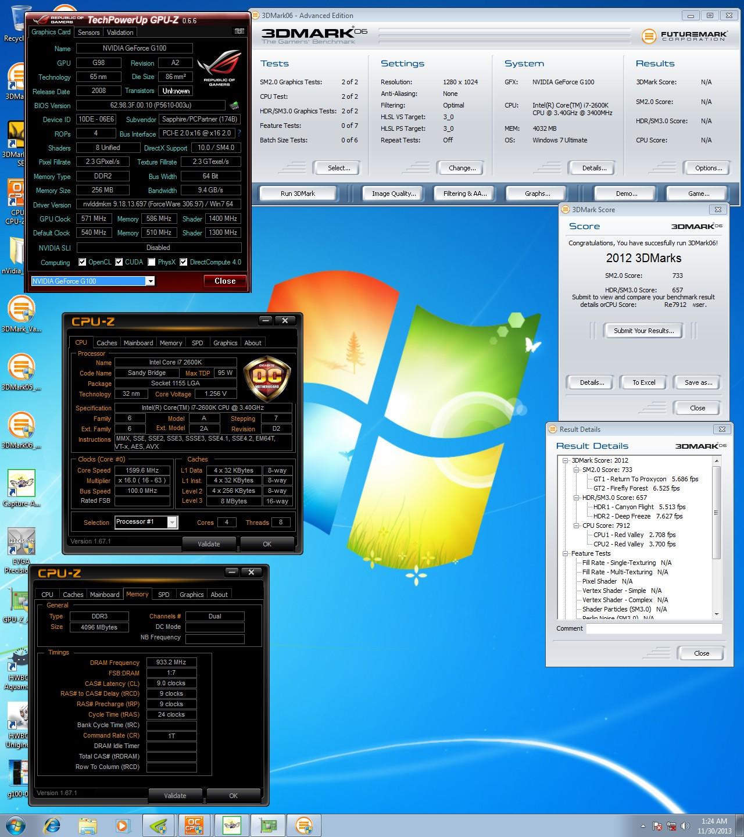Click the Filtering & AA... button

(x=465, y=194)
